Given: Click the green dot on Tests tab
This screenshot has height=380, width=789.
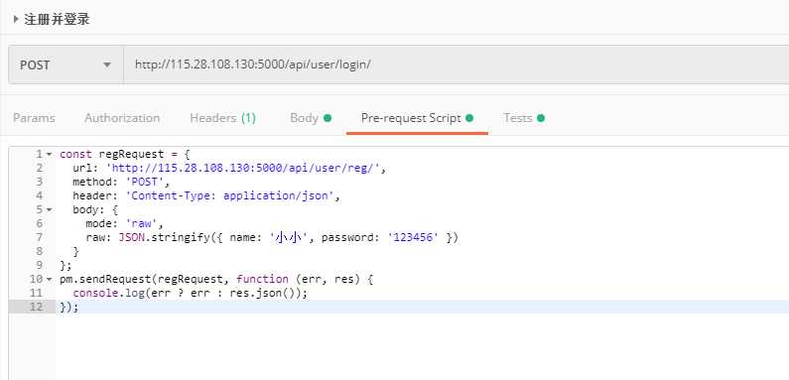Looking at the screenshot, I should [541, 118].
